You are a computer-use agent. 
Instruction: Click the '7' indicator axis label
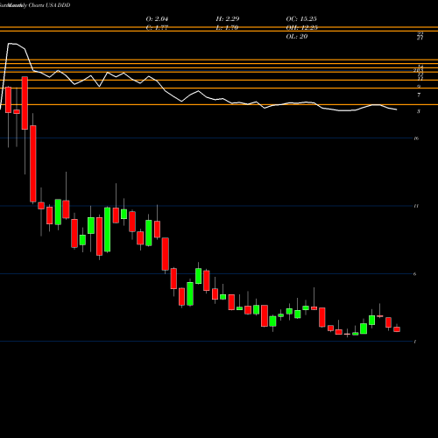(419, 95)
